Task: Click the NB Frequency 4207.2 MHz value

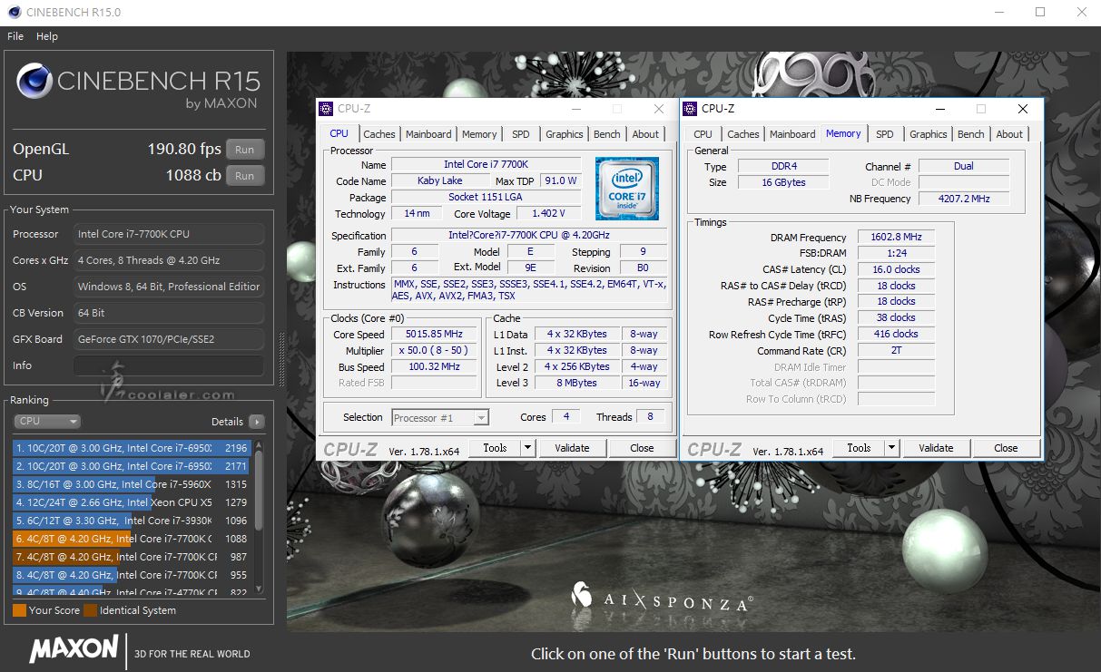Action: pos(964,199)
